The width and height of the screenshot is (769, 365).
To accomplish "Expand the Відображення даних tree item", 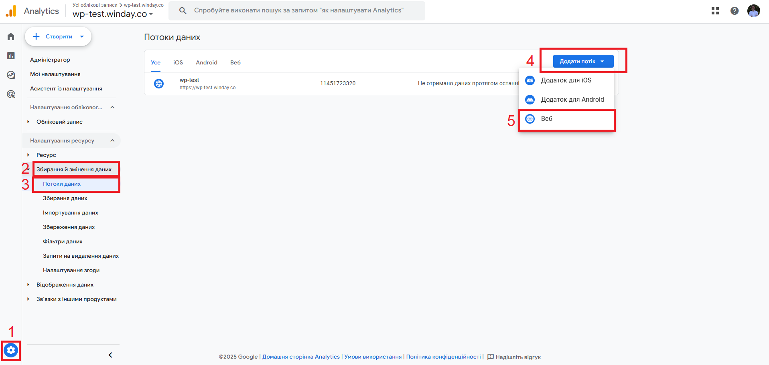I will [28, 285].
